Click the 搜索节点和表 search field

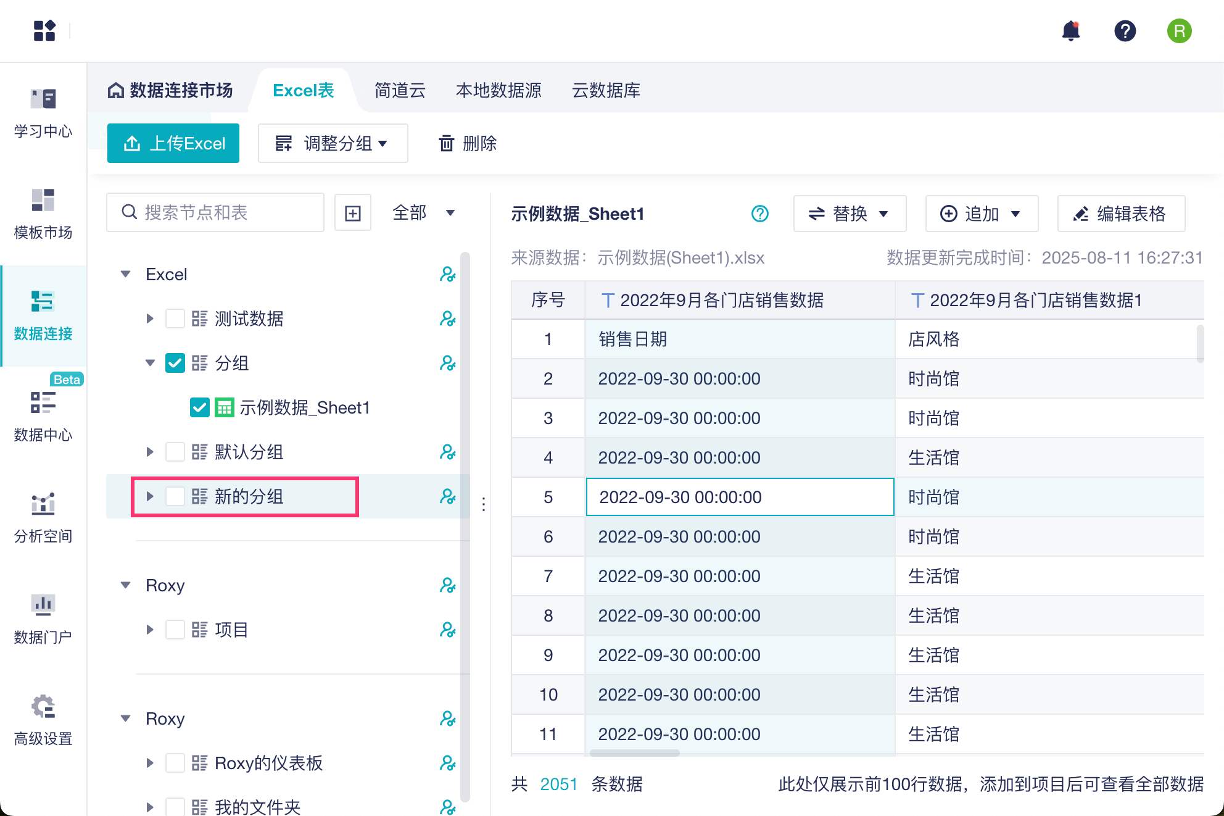[222, 213]
